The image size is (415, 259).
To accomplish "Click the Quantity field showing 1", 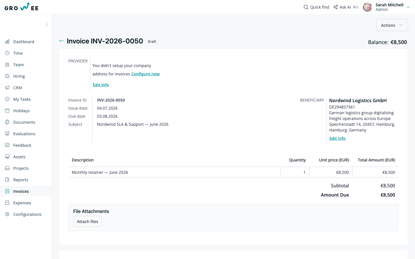I will pos(295,172).
